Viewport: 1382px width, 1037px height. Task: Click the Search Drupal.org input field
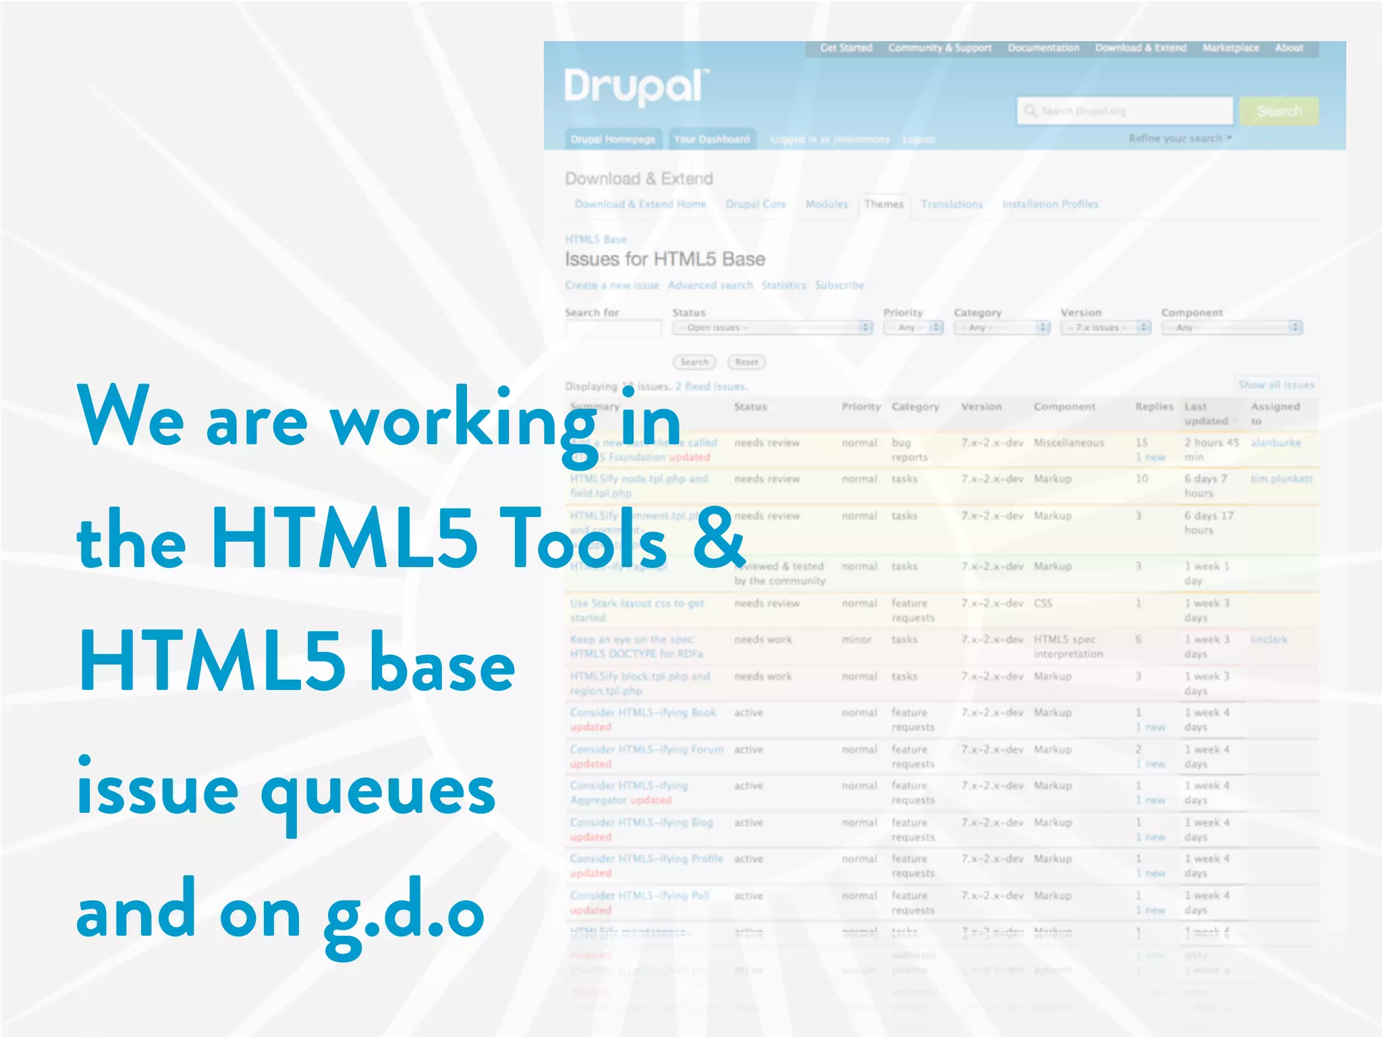(1125, 111)
